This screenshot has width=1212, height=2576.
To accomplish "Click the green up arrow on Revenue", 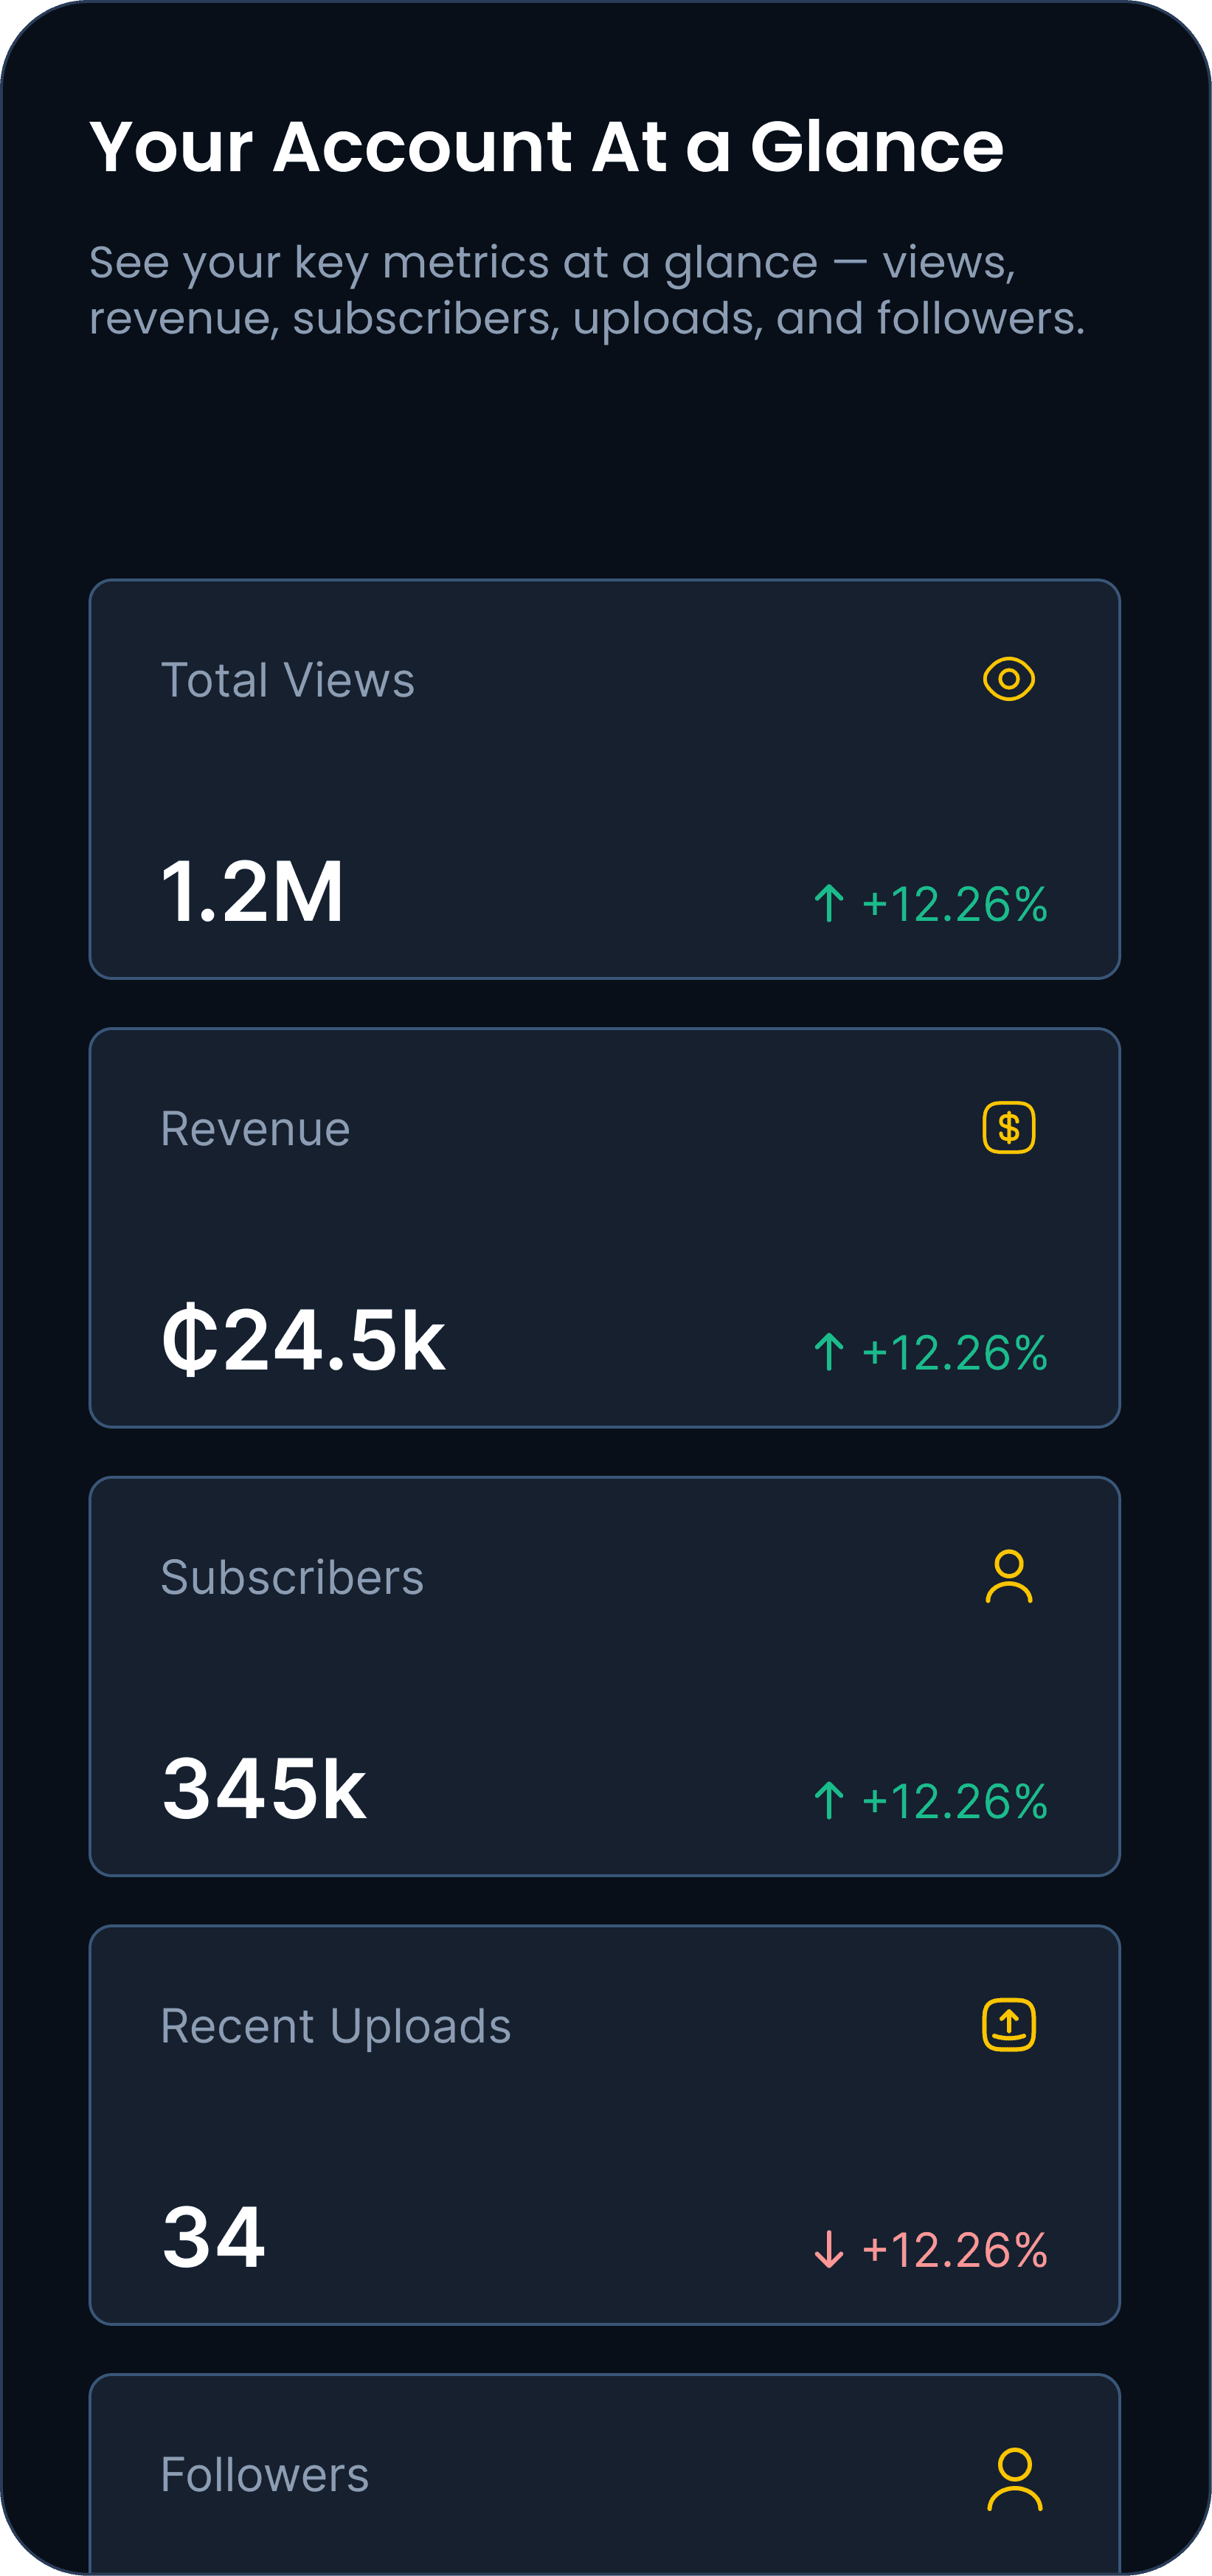I will (x=829, y=1352).
